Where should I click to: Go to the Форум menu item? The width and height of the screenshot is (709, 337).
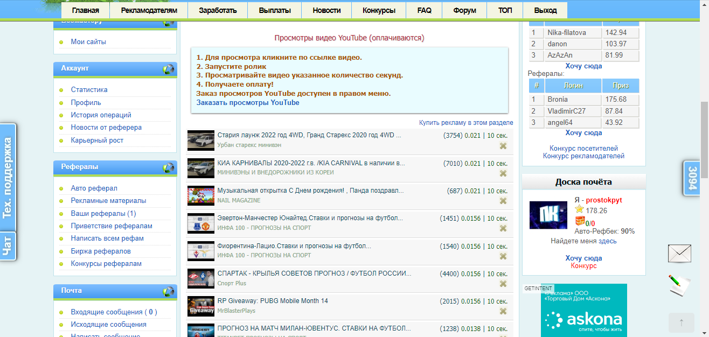point(464,10)
